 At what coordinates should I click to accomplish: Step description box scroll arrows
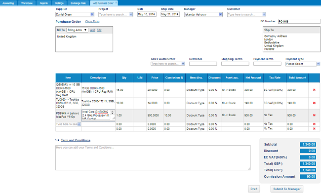[113, 113]
